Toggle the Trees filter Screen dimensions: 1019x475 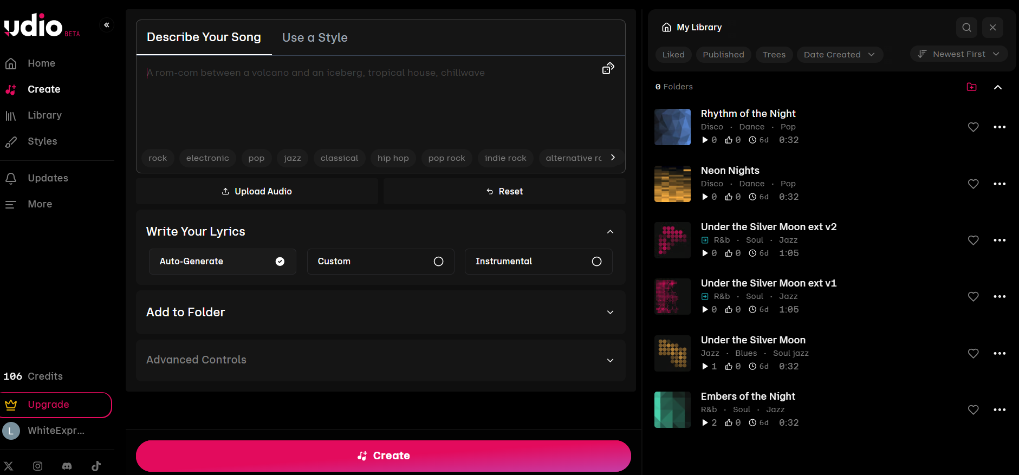pos(774,55)
